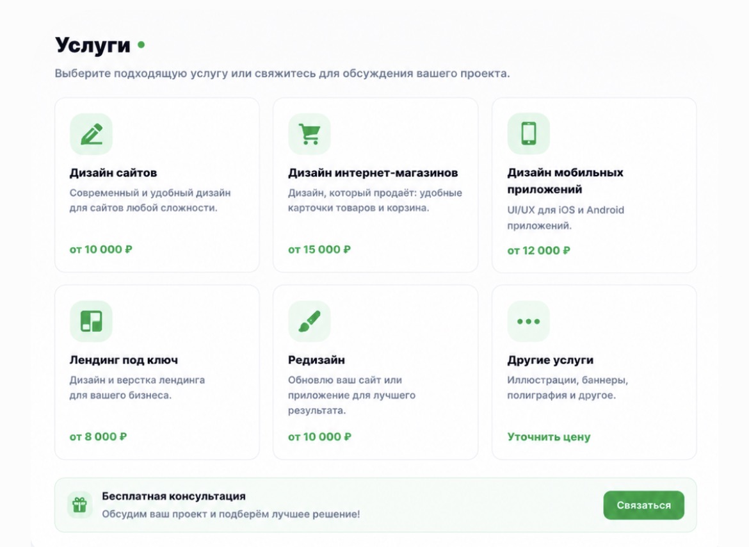Click description Современный и удобный дизайн
Viewport: 749px width, 547px height.
click(150, 200)
